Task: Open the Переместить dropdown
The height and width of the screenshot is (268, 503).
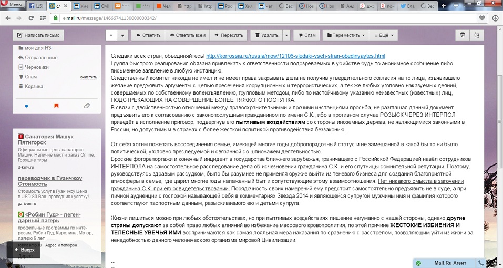Action: click(x=346, y=35)
